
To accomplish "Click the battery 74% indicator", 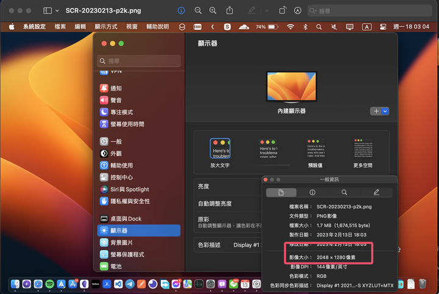I will click(267, 27).
